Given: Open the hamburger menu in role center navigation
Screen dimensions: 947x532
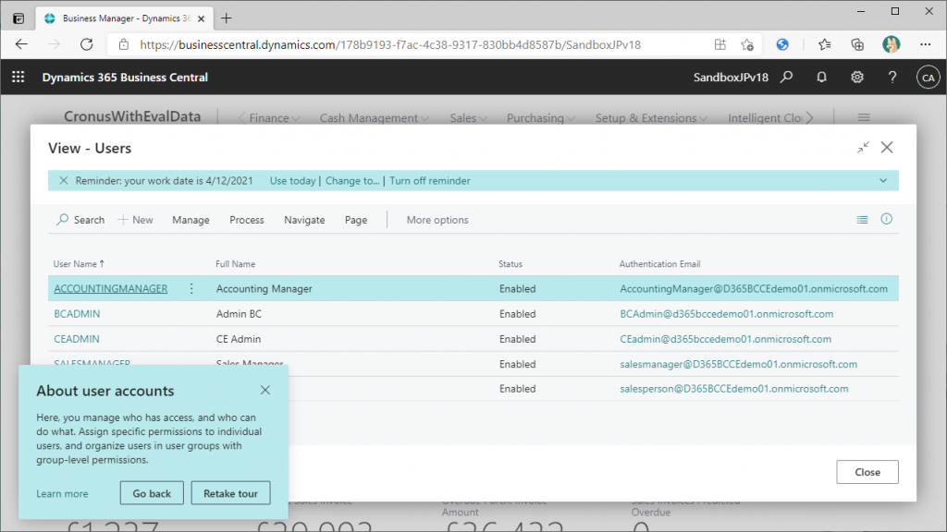Looking at the screenshot, I should (x=864, y=117).
